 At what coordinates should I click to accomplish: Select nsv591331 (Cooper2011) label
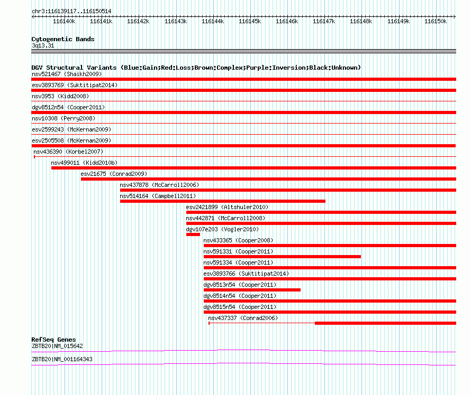click(x=238, y=251)
